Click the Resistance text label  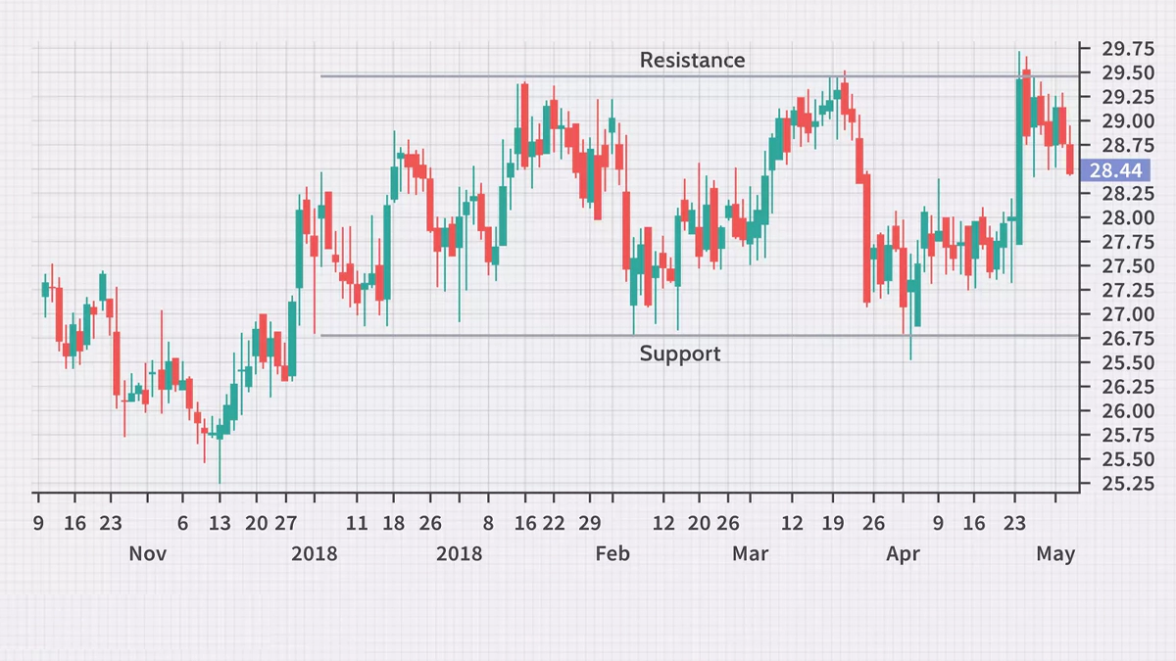tap(693, 60)
